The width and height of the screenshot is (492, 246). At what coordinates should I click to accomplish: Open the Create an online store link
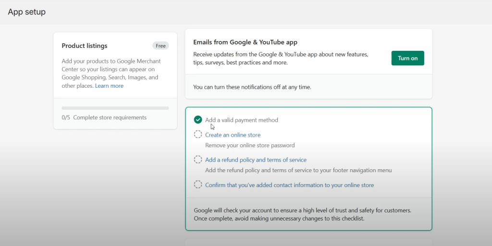(233, 135)
